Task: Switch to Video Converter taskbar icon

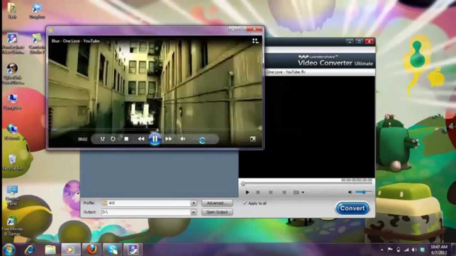Action: [133, 249]
